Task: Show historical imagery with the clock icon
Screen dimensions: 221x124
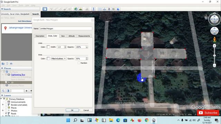Action: pos(76,9)
